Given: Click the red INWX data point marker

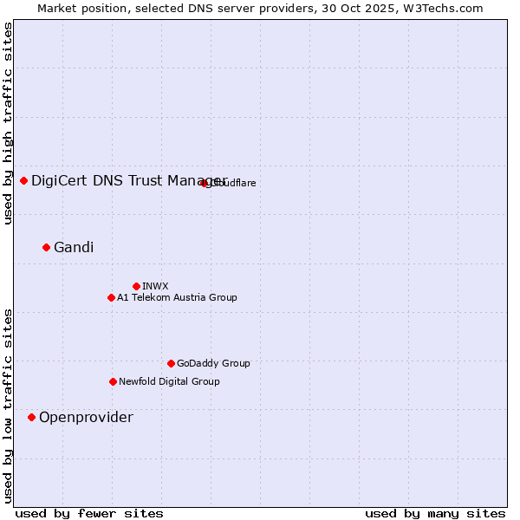Looking at the screenshot, I should (136, 286).
